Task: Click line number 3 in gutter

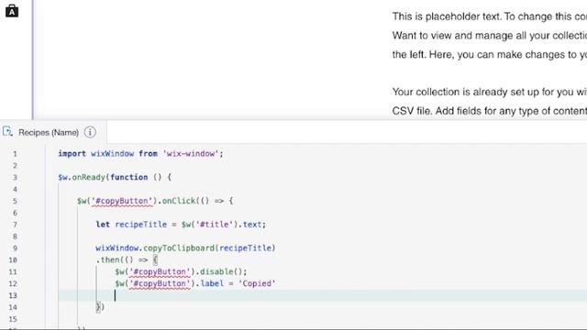Action: (x=15, y=177)
